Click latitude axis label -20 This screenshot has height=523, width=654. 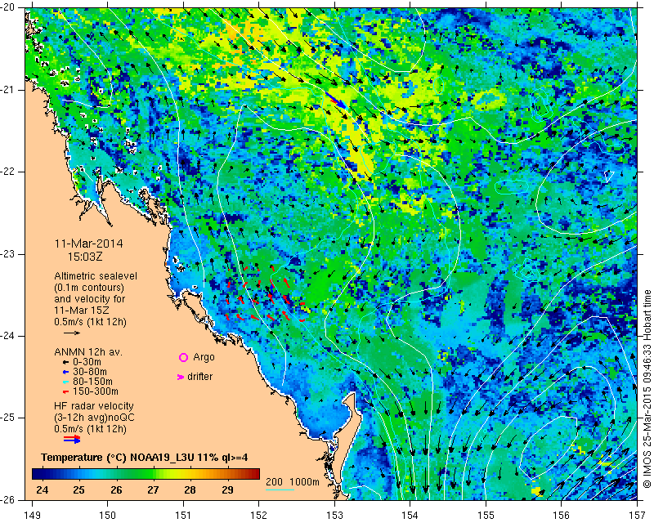pyautogui.click(x=8, y=8)
